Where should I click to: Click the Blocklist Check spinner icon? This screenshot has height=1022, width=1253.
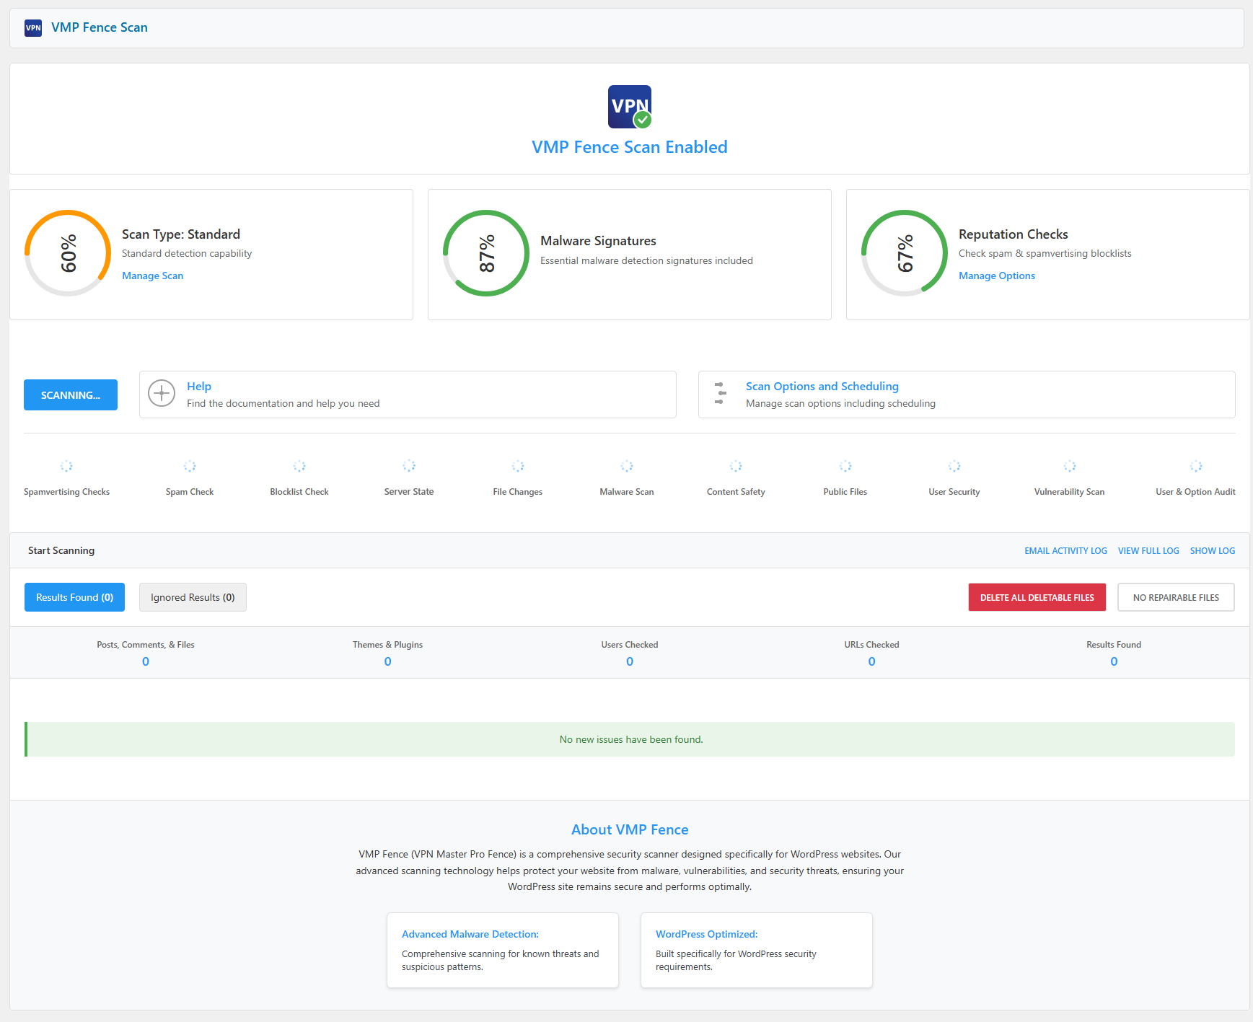[299, 466]
